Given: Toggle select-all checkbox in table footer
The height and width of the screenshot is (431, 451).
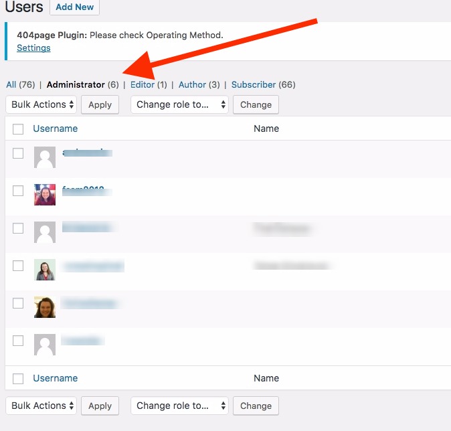Looking at the screenshot, I should (x=18, y=379).
